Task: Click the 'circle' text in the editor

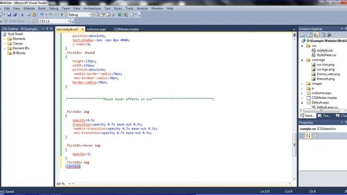Action: pyautogui.click(x=73, y=167)
